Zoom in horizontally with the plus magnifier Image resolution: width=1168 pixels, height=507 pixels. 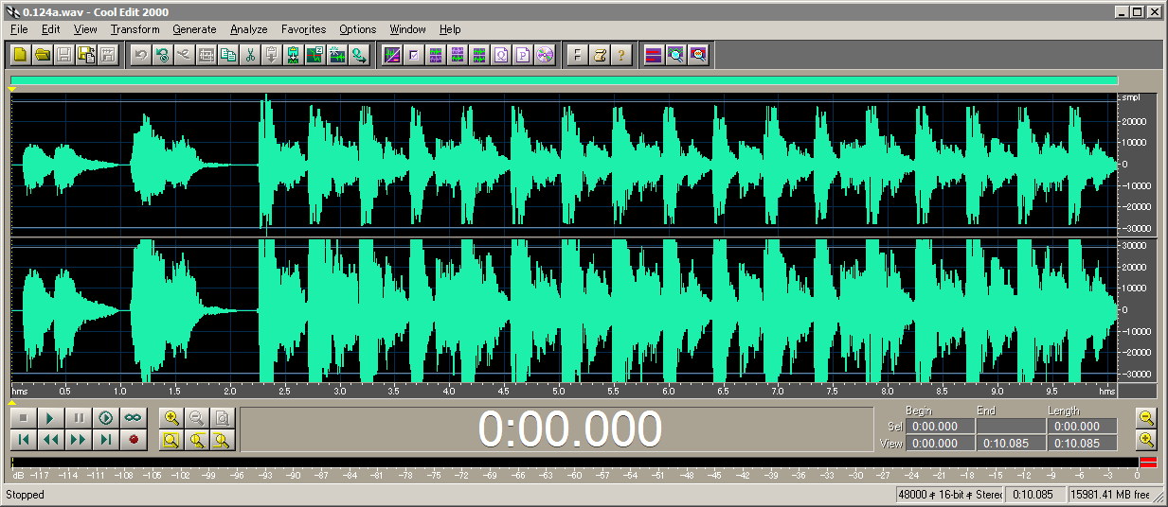coord(171,418)
